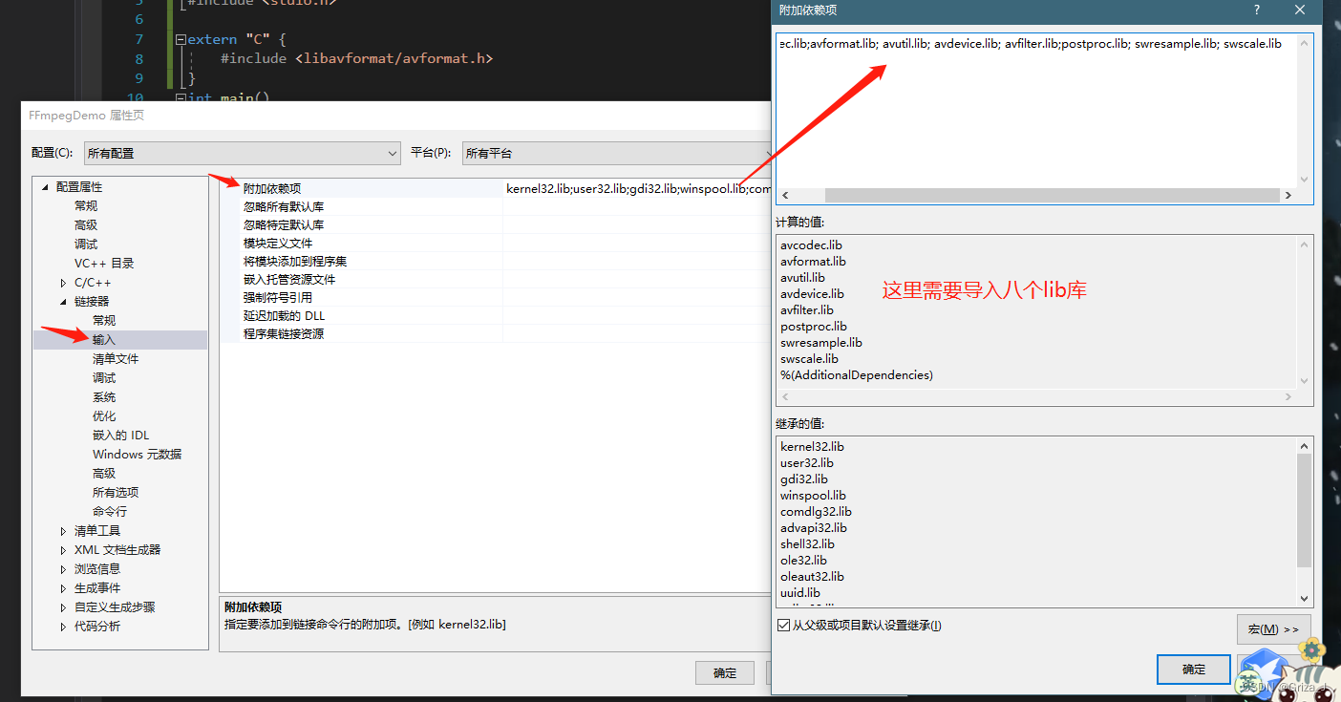Select 优化 under 链接器
The image size is (1341, 702).
(104, 416)
